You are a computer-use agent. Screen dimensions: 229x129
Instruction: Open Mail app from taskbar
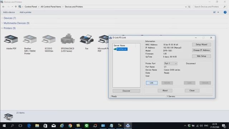(54, 126)
